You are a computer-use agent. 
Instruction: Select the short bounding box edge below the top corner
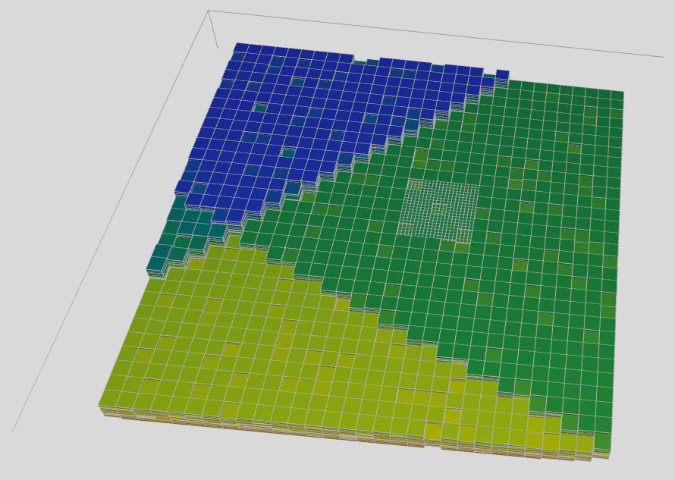[x=213, y=29]
